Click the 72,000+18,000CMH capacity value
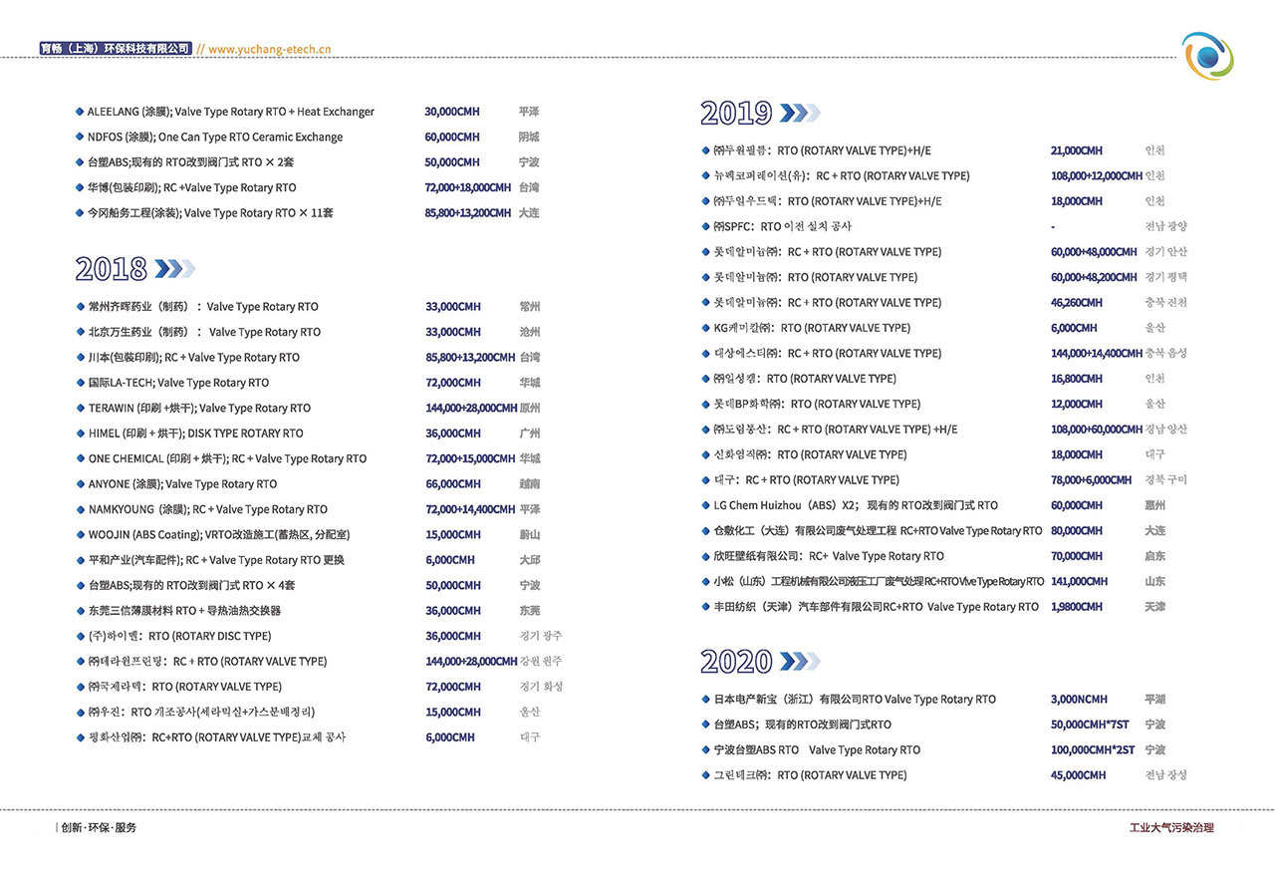Viewport: 1275px width, 871px height. click(468, 187)
